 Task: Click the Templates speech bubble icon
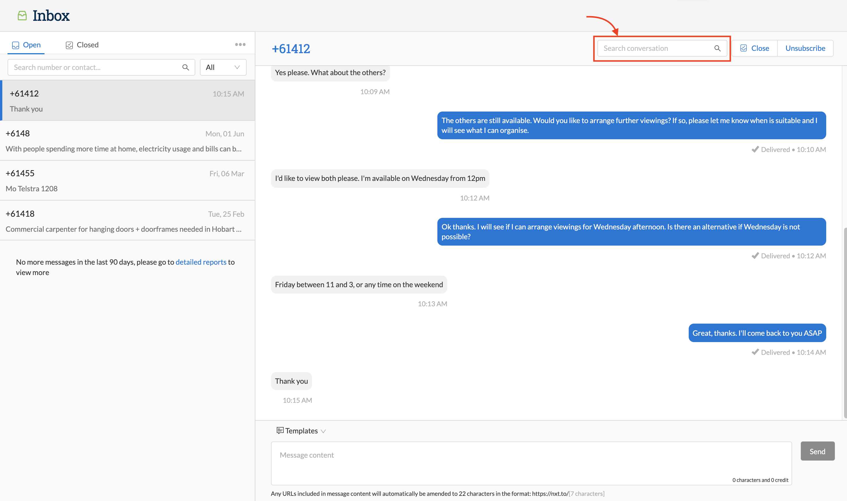click(280, 430)
